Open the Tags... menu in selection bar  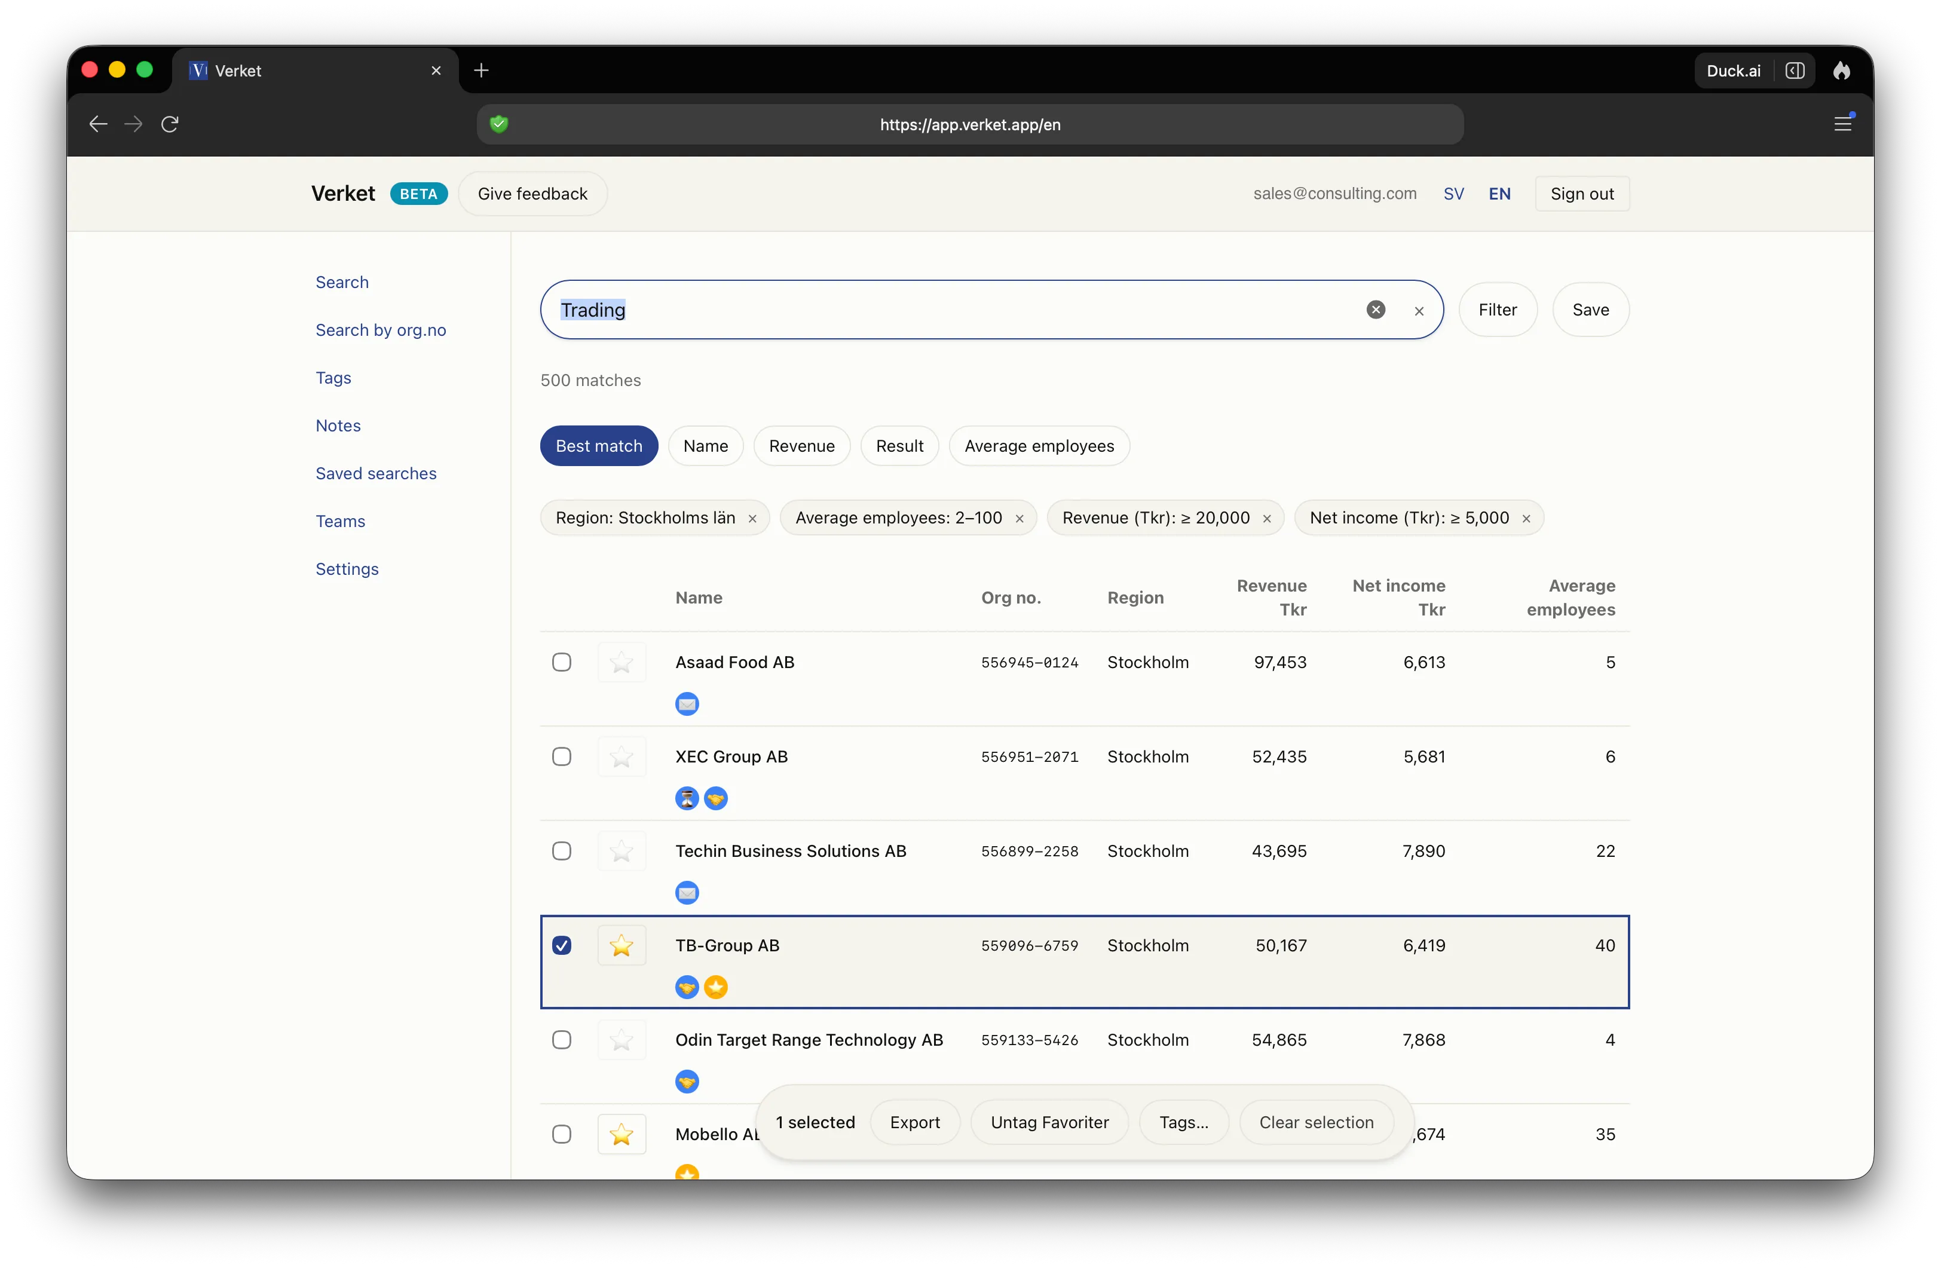pos(1183,1122)
